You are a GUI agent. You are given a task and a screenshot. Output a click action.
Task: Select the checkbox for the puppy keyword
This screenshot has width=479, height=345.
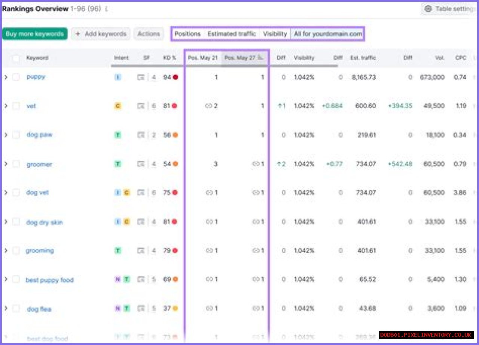(x=16, y=77)
